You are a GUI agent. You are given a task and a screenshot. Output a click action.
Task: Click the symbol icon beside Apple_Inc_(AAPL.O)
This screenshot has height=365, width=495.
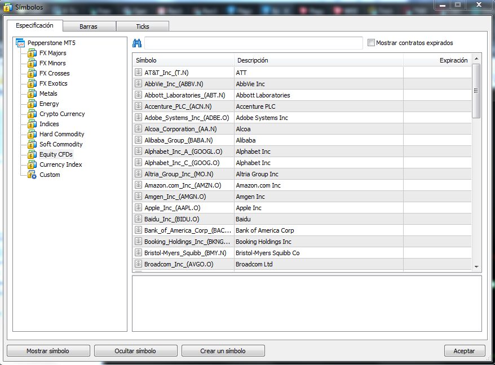(138, 208)
